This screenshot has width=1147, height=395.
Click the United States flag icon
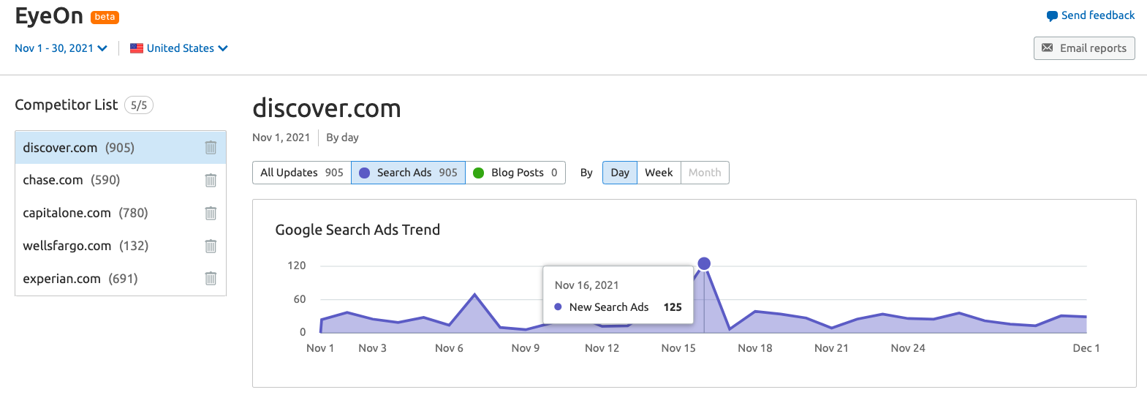137,48
